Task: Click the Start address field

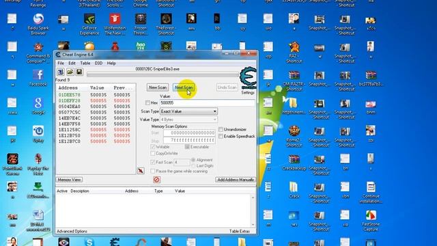Action: [x=189, y=133]
